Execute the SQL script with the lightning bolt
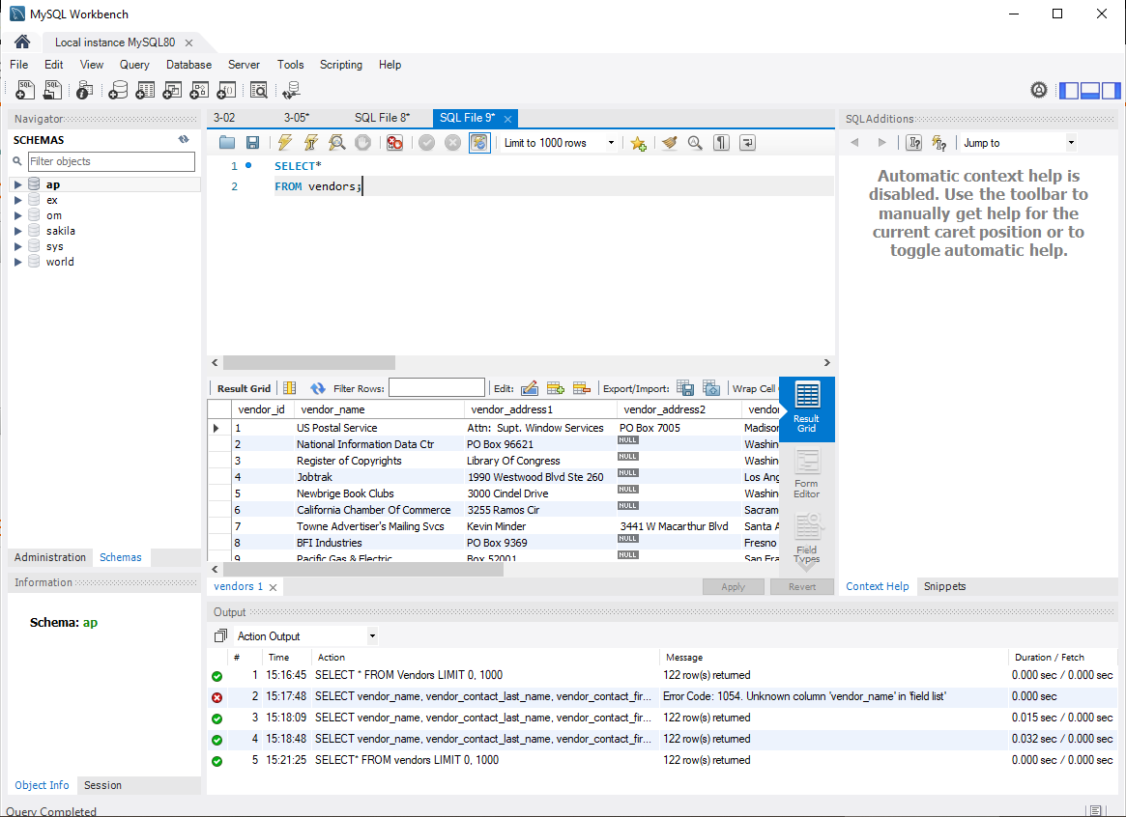This screenshot has height=817, width=1126. pos(284,142)
